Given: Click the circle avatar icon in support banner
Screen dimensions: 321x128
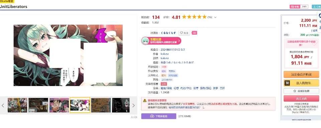Looking at the screenshot, I should [x=145, y=41].
